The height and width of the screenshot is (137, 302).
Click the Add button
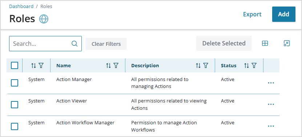(x=283, y=14)
